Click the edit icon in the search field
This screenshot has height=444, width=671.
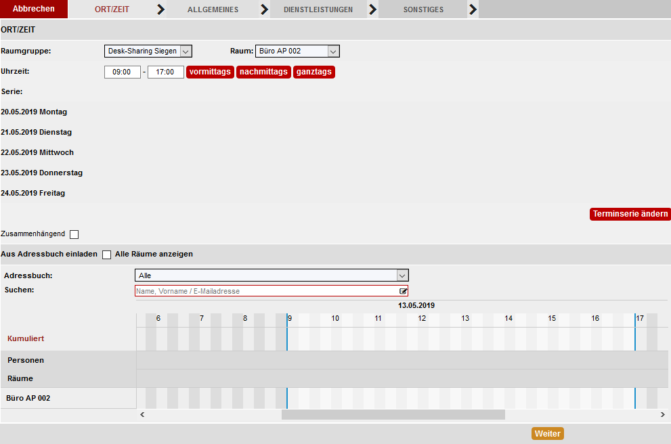403,291
